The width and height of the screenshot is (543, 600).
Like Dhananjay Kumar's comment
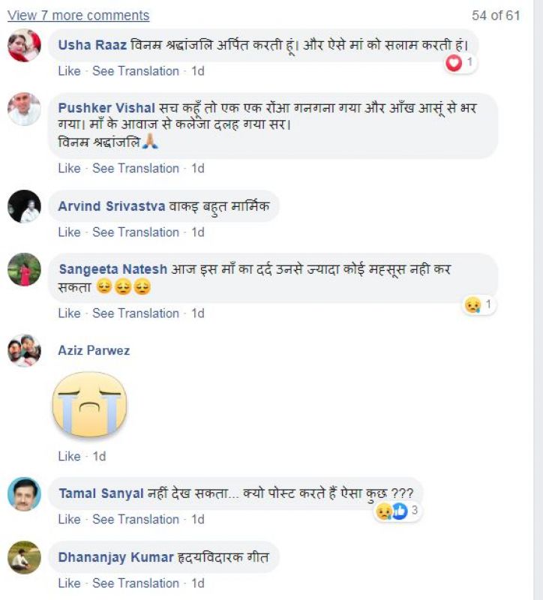point(69,583)
